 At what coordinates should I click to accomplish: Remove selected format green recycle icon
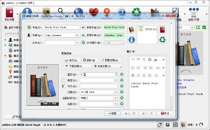coord(162,40)
